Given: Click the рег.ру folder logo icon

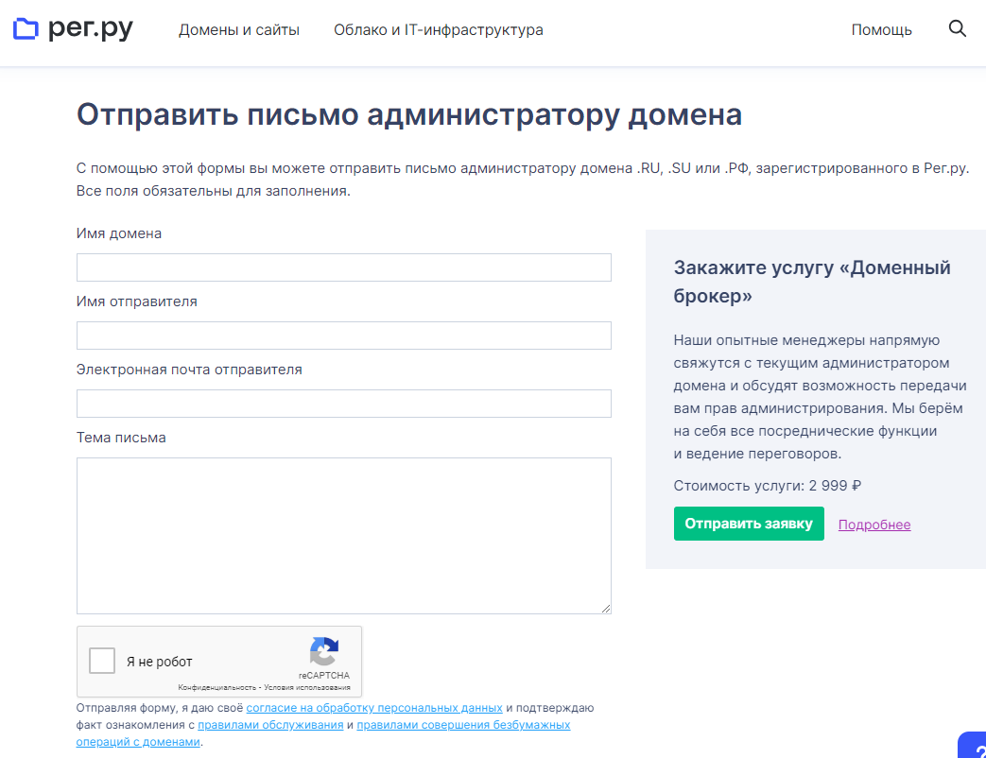Looking at the screenshot, I should pos(26,29).
